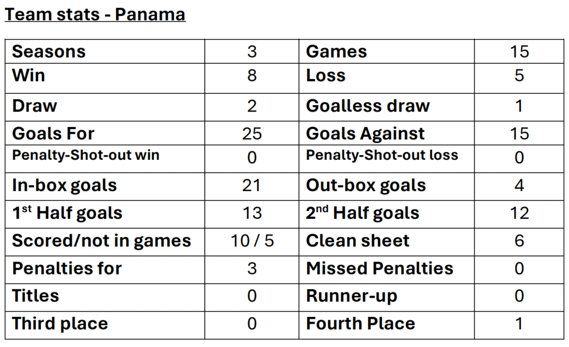This screenshot has height=347, width=569.
Task: Click the Win label cell
Action: [x=105, y=78]
